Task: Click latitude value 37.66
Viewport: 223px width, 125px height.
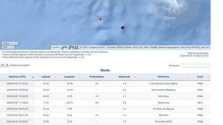Action: coord(46,115)
